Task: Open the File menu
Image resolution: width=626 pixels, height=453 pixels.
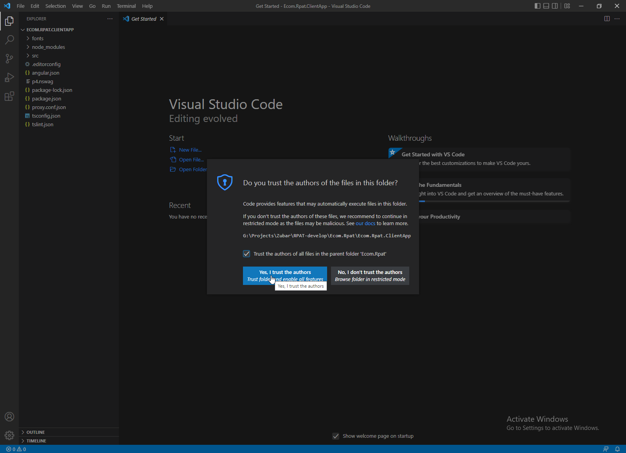Action: tap(21, 6)
